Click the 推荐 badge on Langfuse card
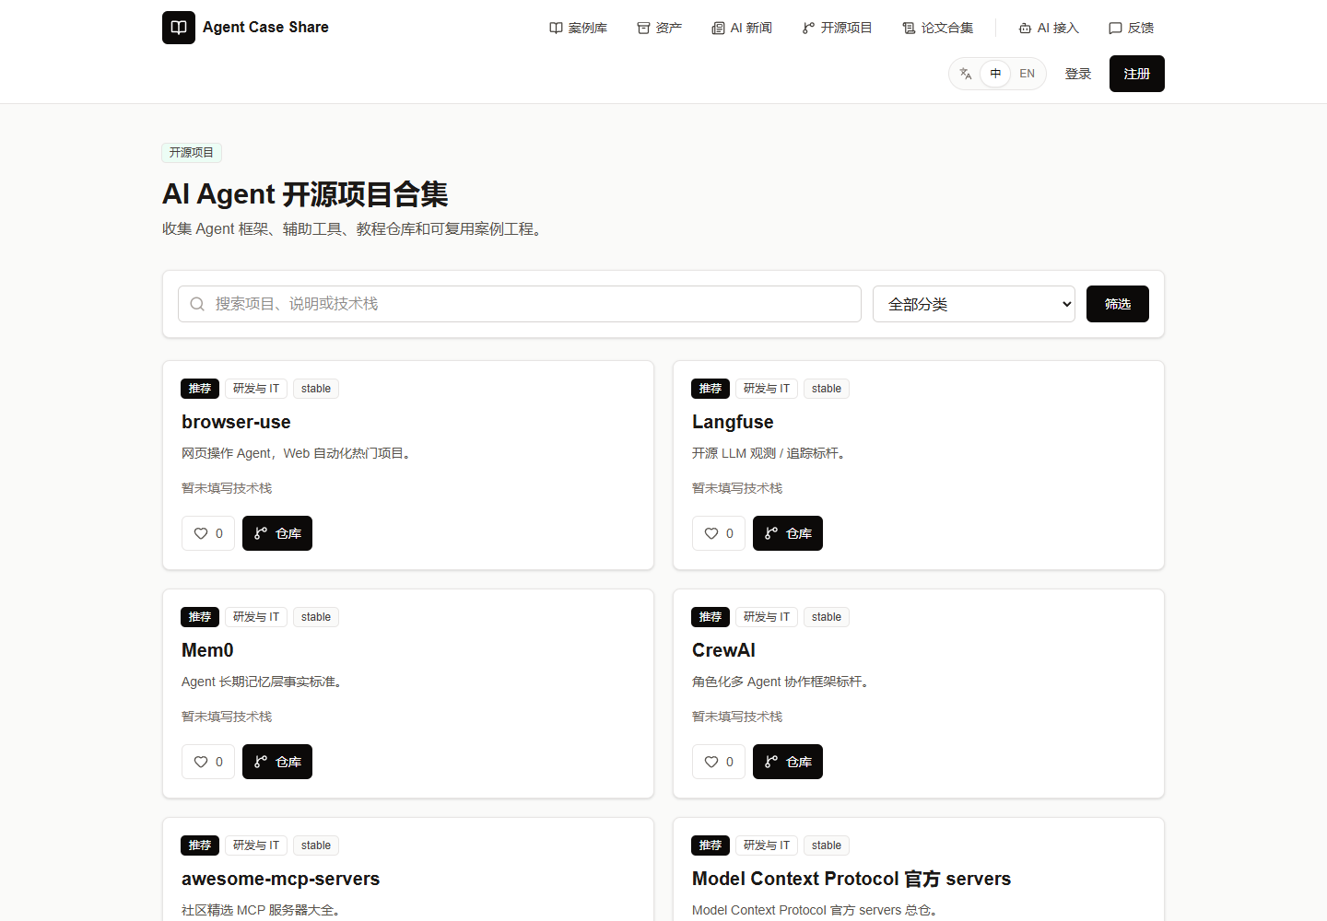Viewport: 1327px width, 921px height. (710, 389)
